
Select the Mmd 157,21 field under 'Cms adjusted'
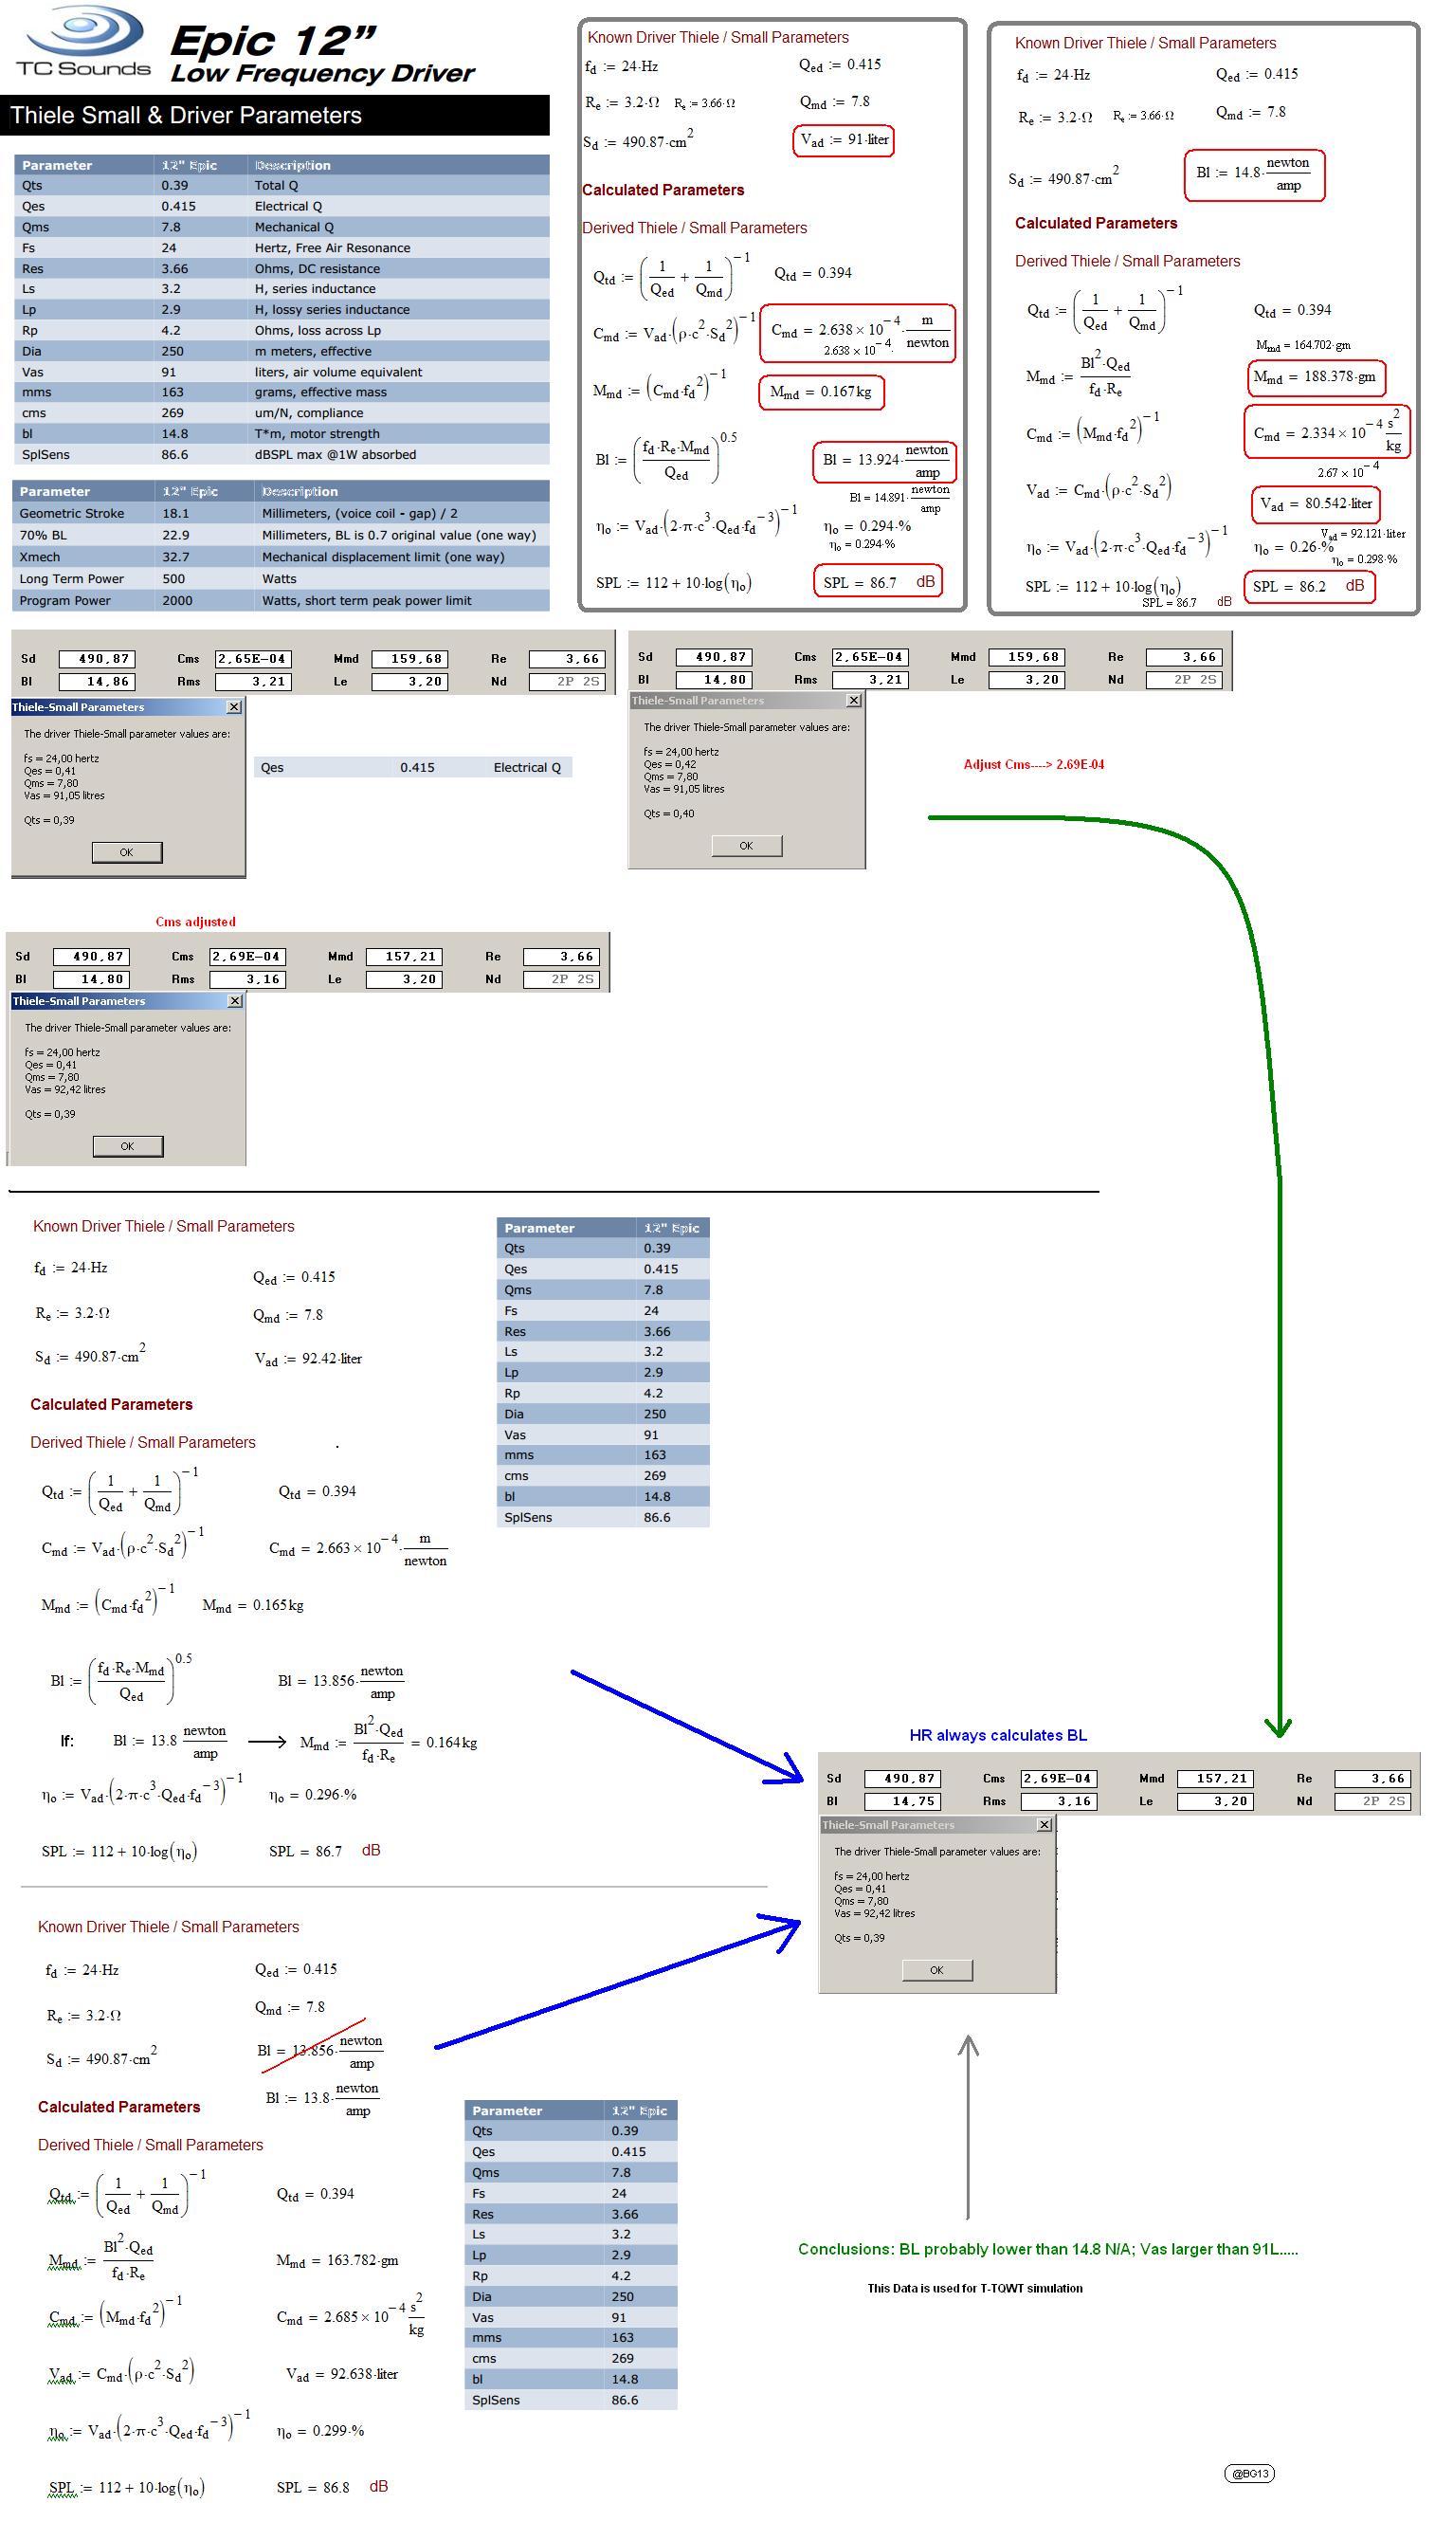click(403, 956)
